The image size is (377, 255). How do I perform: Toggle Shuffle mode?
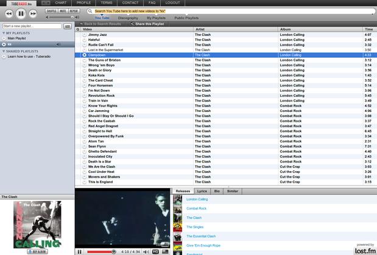tap(51, 11)
